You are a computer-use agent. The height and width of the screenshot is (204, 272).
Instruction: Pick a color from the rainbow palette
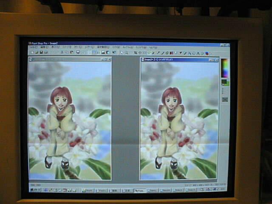225,68
